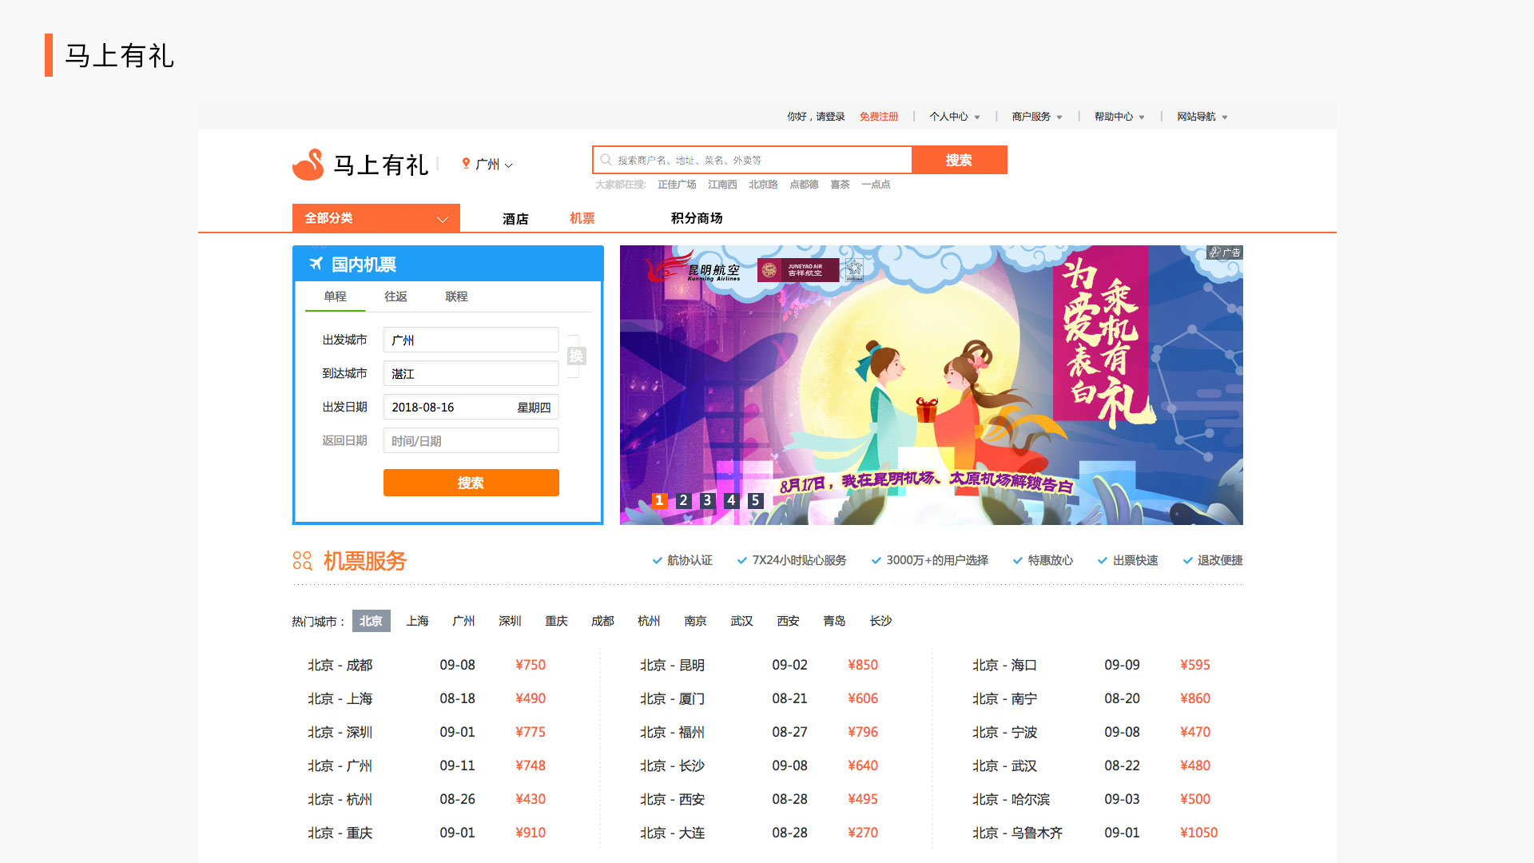The width and height of the screenshot is (1534, 863).
Task: Expand the 网站导航 menu
Action: click(x=1202, y=117)
